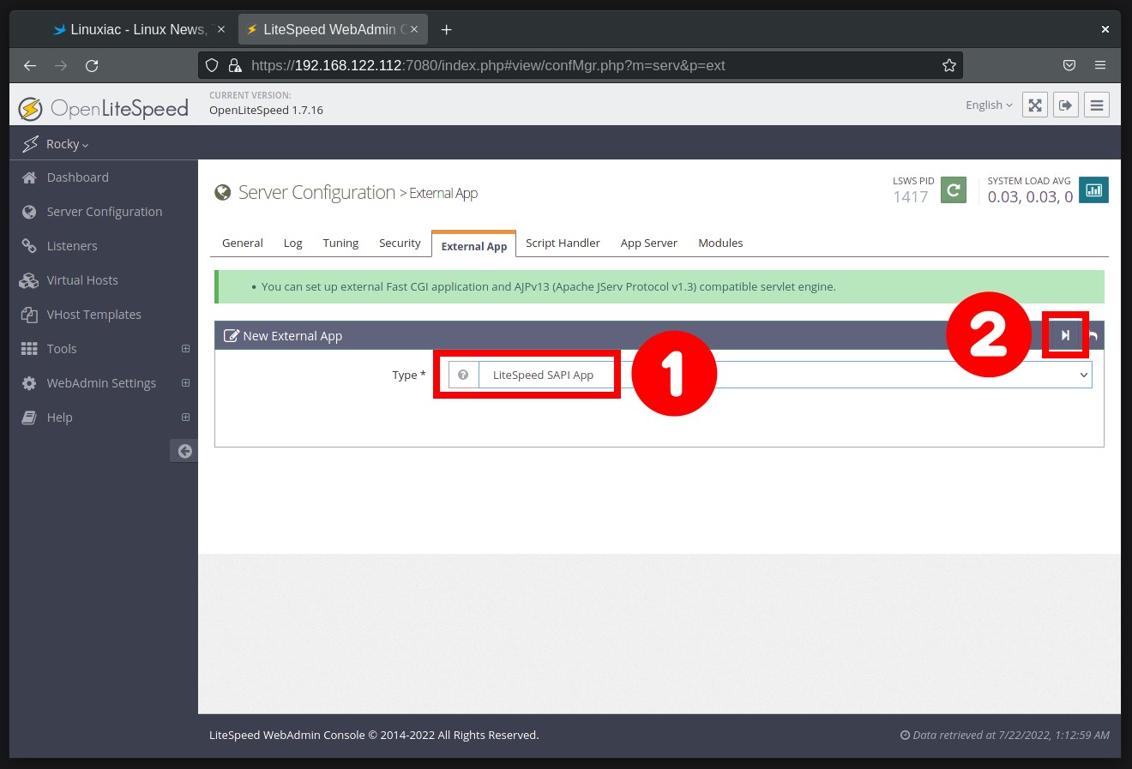Collapse the sidebar with the arrow button
The width and height of the screenshot is (1132, 769).
(184, 451)
